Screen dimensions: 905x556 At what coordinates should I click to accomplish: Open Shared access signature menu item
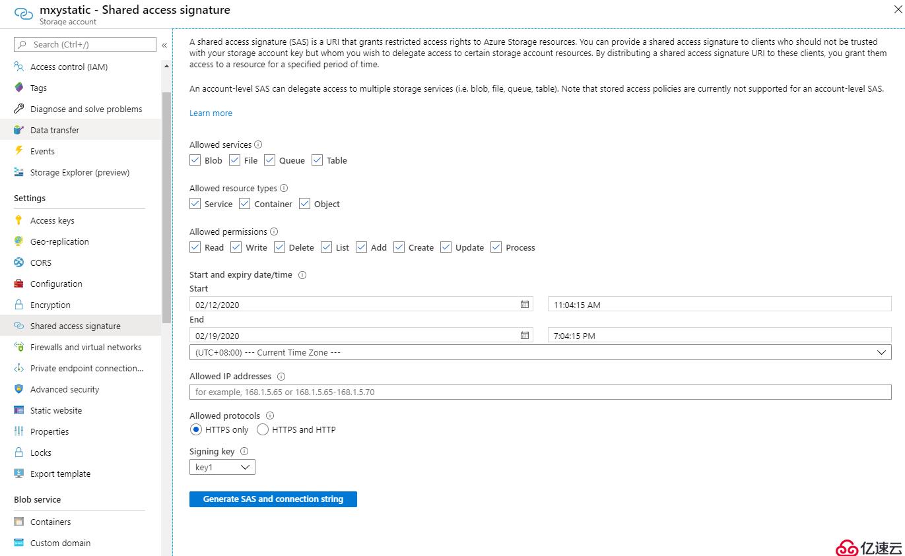pyautogui.click(x=81, y=326)
